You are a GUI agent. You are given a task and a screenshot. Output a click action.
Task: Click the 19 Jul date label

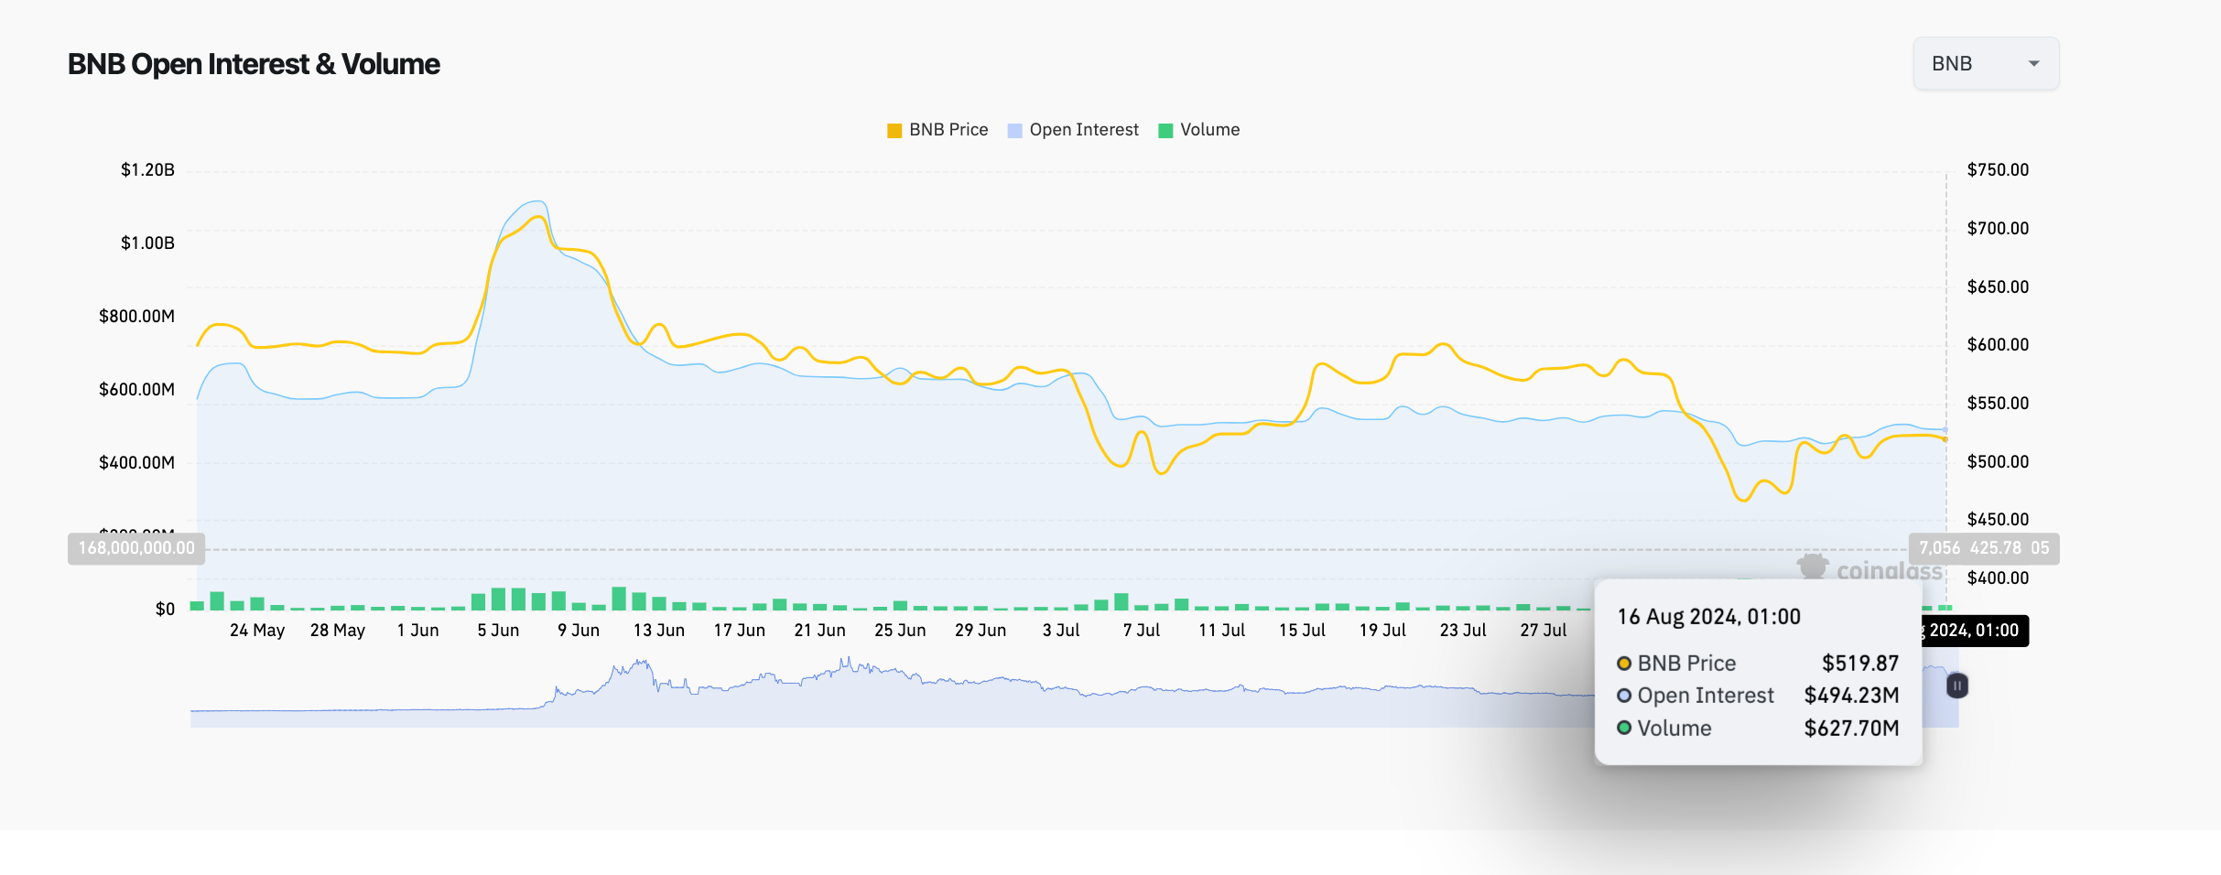click(x=1382, y=630)
